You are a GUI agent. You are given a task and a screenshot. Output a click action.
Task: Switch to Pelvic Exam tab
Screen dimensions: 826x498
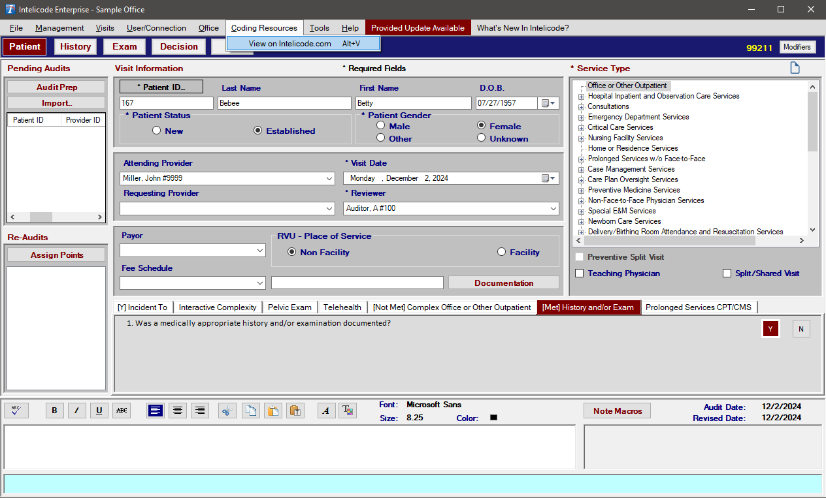pos(291,307)
